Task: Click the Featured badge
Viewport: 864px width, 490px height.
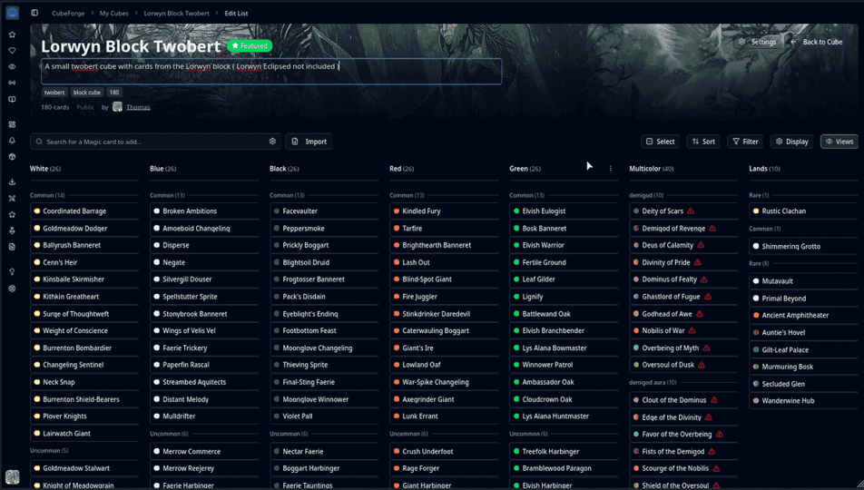Action: (x=250, y=45)
